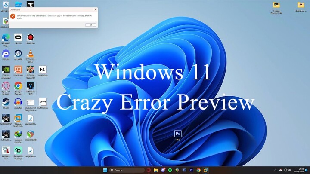Close the LifeVanEdits error dialog
Viewport: 310px width, 174px height.
(x=96, y=9)
